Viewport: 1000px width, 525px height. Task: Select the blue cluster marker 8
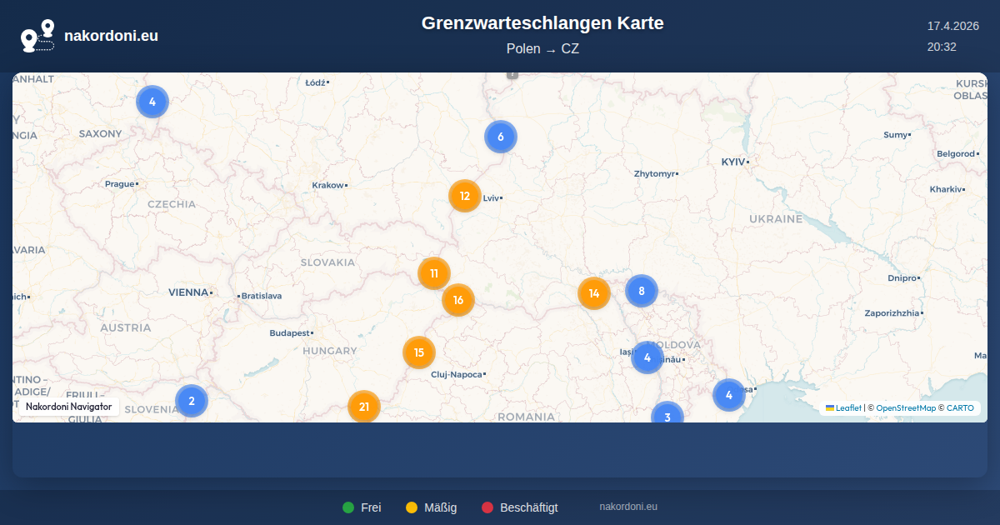[642, 291]
